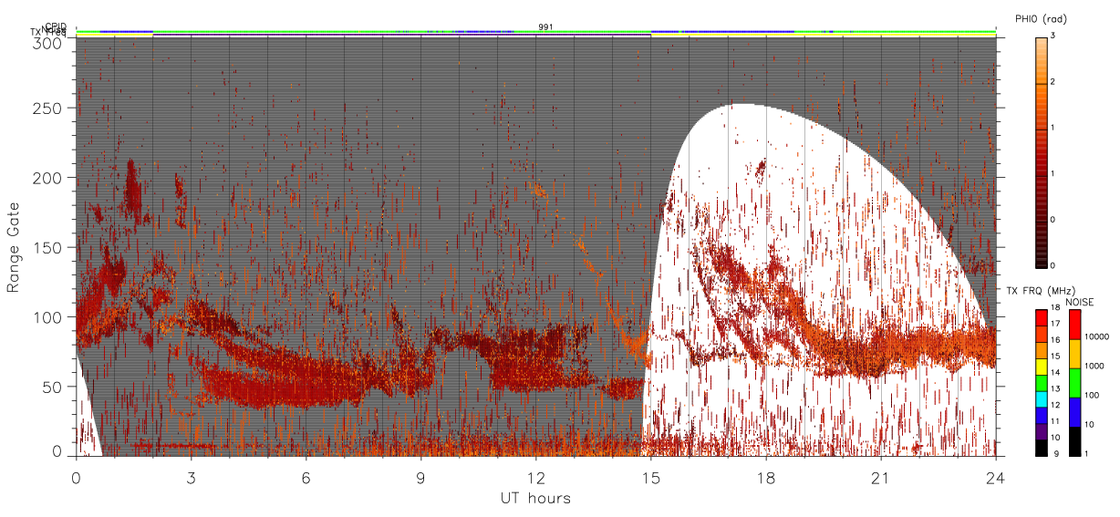Select the cyan swatch in TX FRQ legend
The height and width of the screenshot is (517, 1120).
pos(1042,399)
